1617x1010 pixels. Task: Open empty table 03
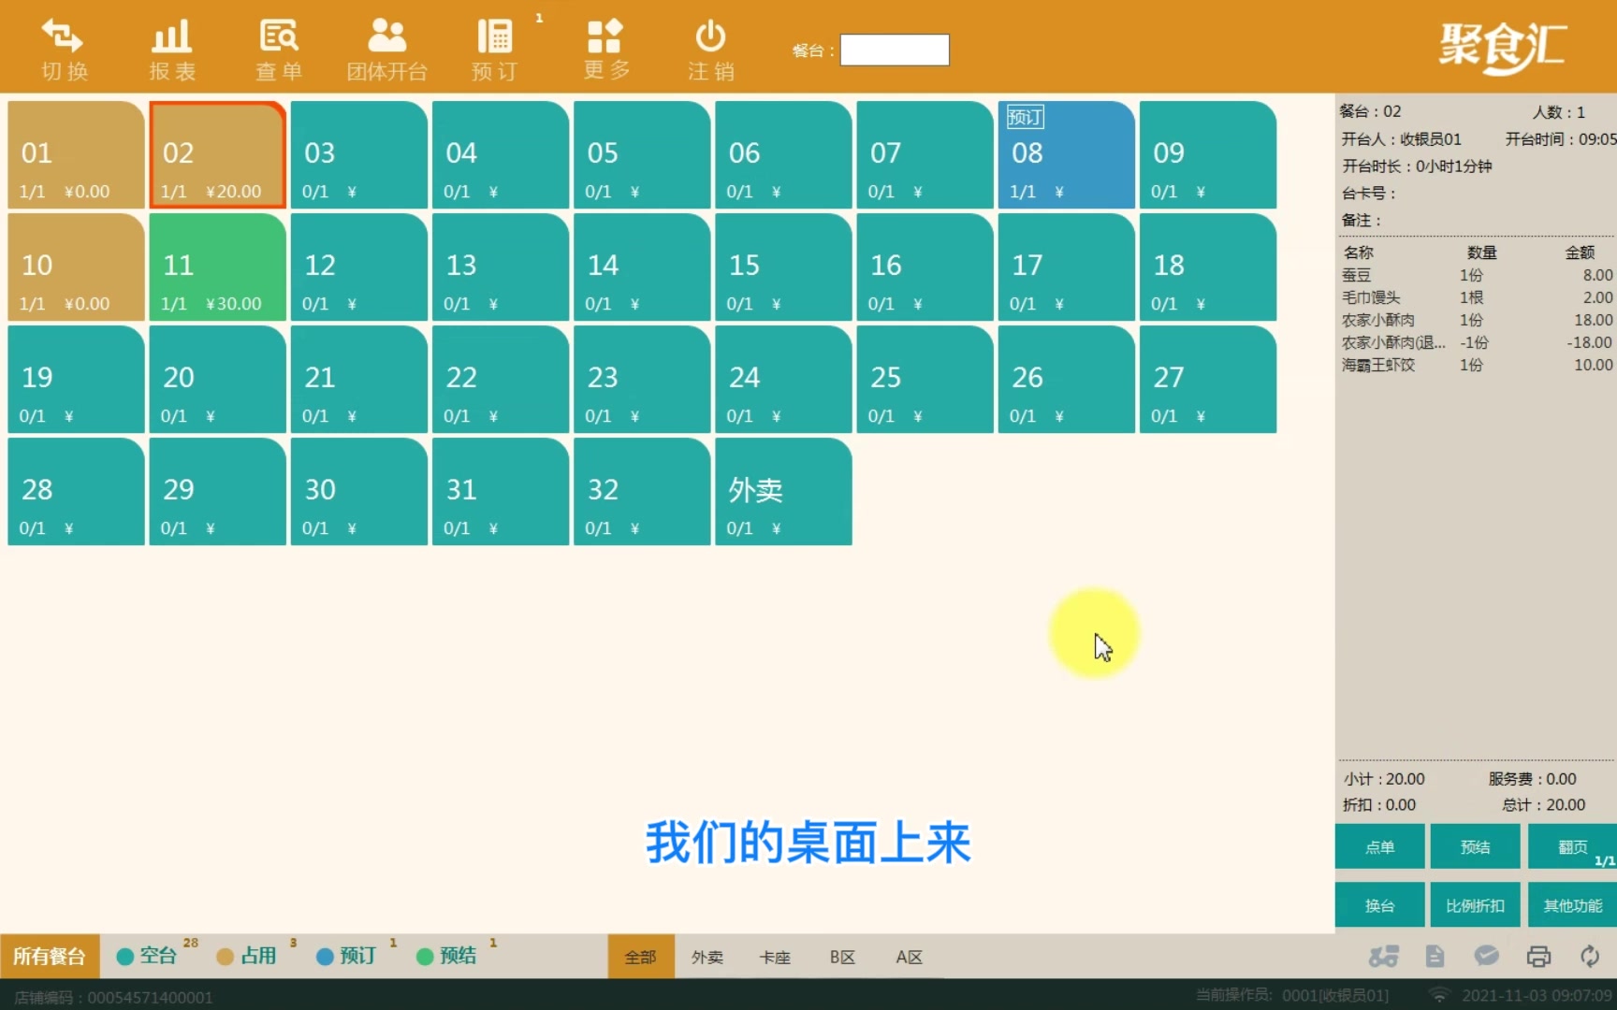click(359, 154)
